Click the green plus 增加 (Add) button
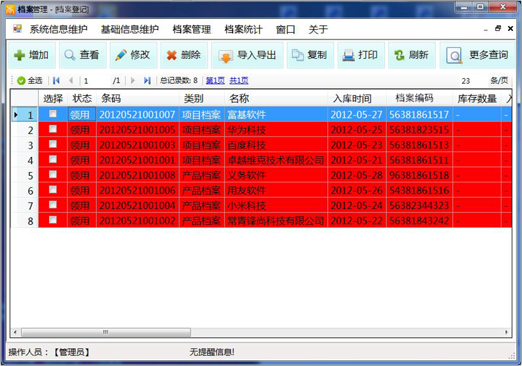 coord(31,55)
